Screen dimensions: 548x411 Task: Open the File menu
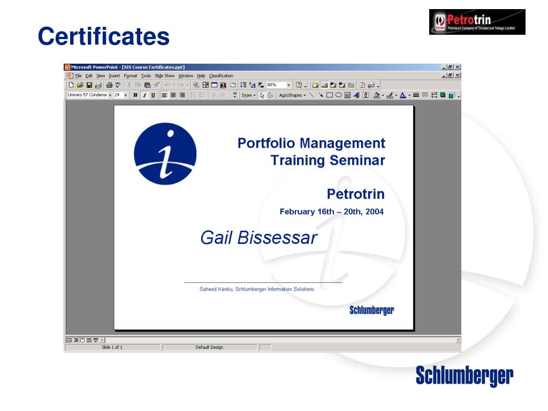pyautogui.click(x=78, y=76)
